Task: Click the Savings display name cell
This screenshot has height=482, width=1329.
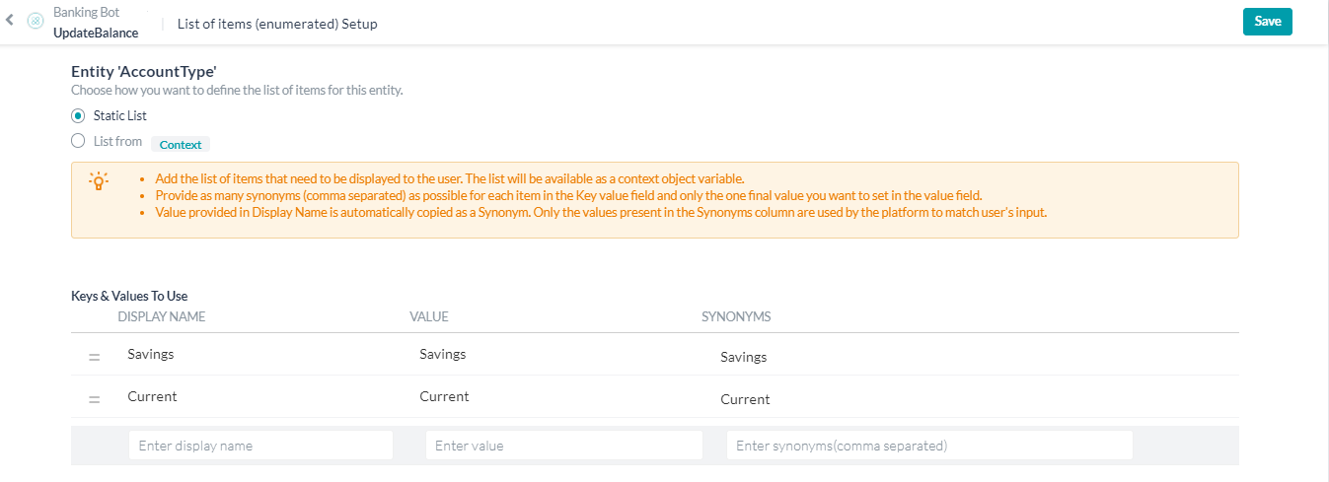Action: (x=151, y=354)
